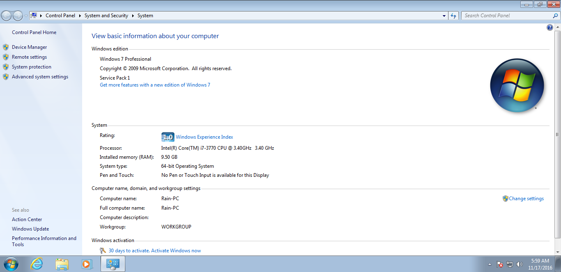Click the Device Manager shield icon
The image size is (561, 272).
tap(6, 47)
